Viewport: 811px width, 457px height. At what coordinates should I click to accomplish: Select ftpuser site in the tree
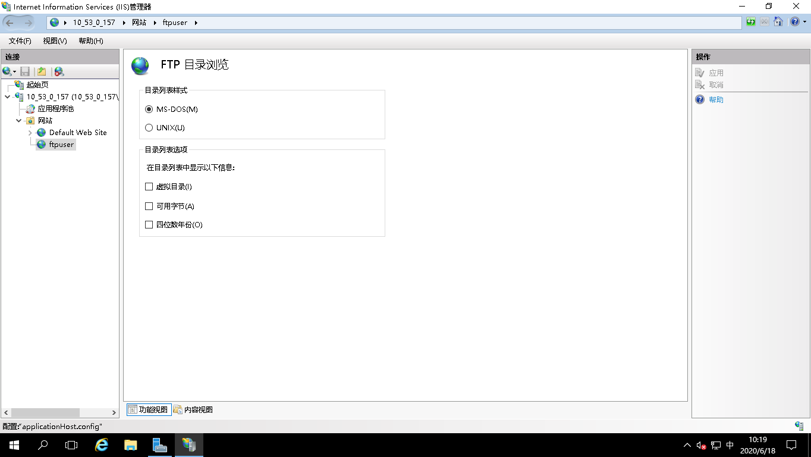tap(61, 145)
